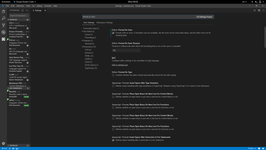
Task: Select 'Commonly Used (1)' settings category
Action: pyautogui.click(x=91, y=28)
